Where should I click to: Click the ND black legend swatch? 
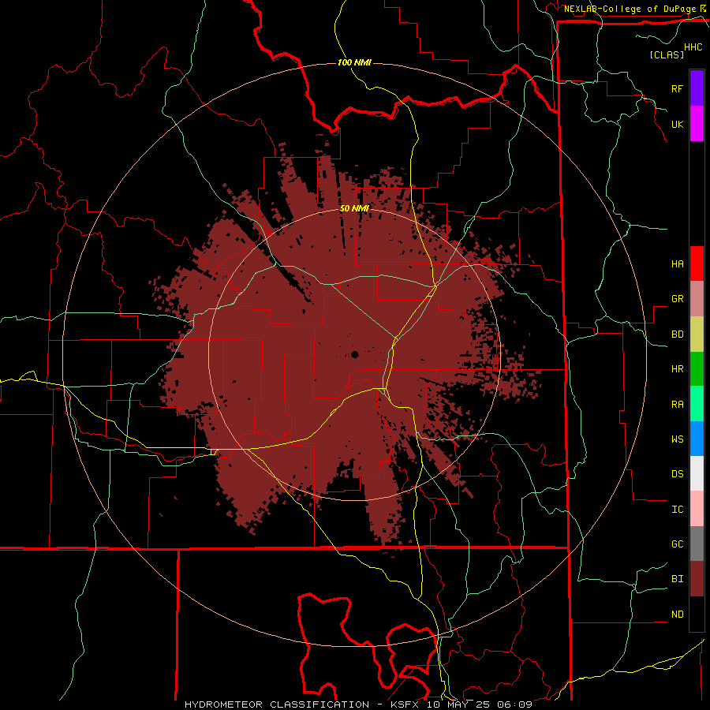tap(697, 614)
